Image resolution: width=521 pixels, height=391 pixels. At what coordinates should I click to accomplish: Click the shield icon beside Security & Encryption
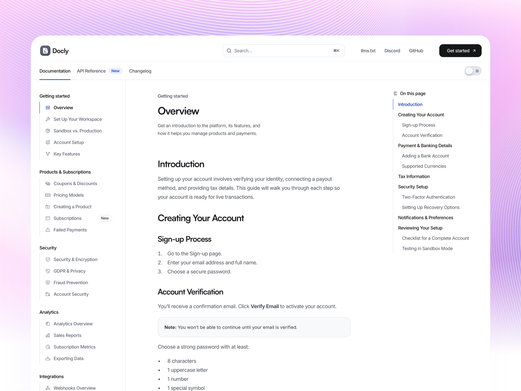[48, 259]
